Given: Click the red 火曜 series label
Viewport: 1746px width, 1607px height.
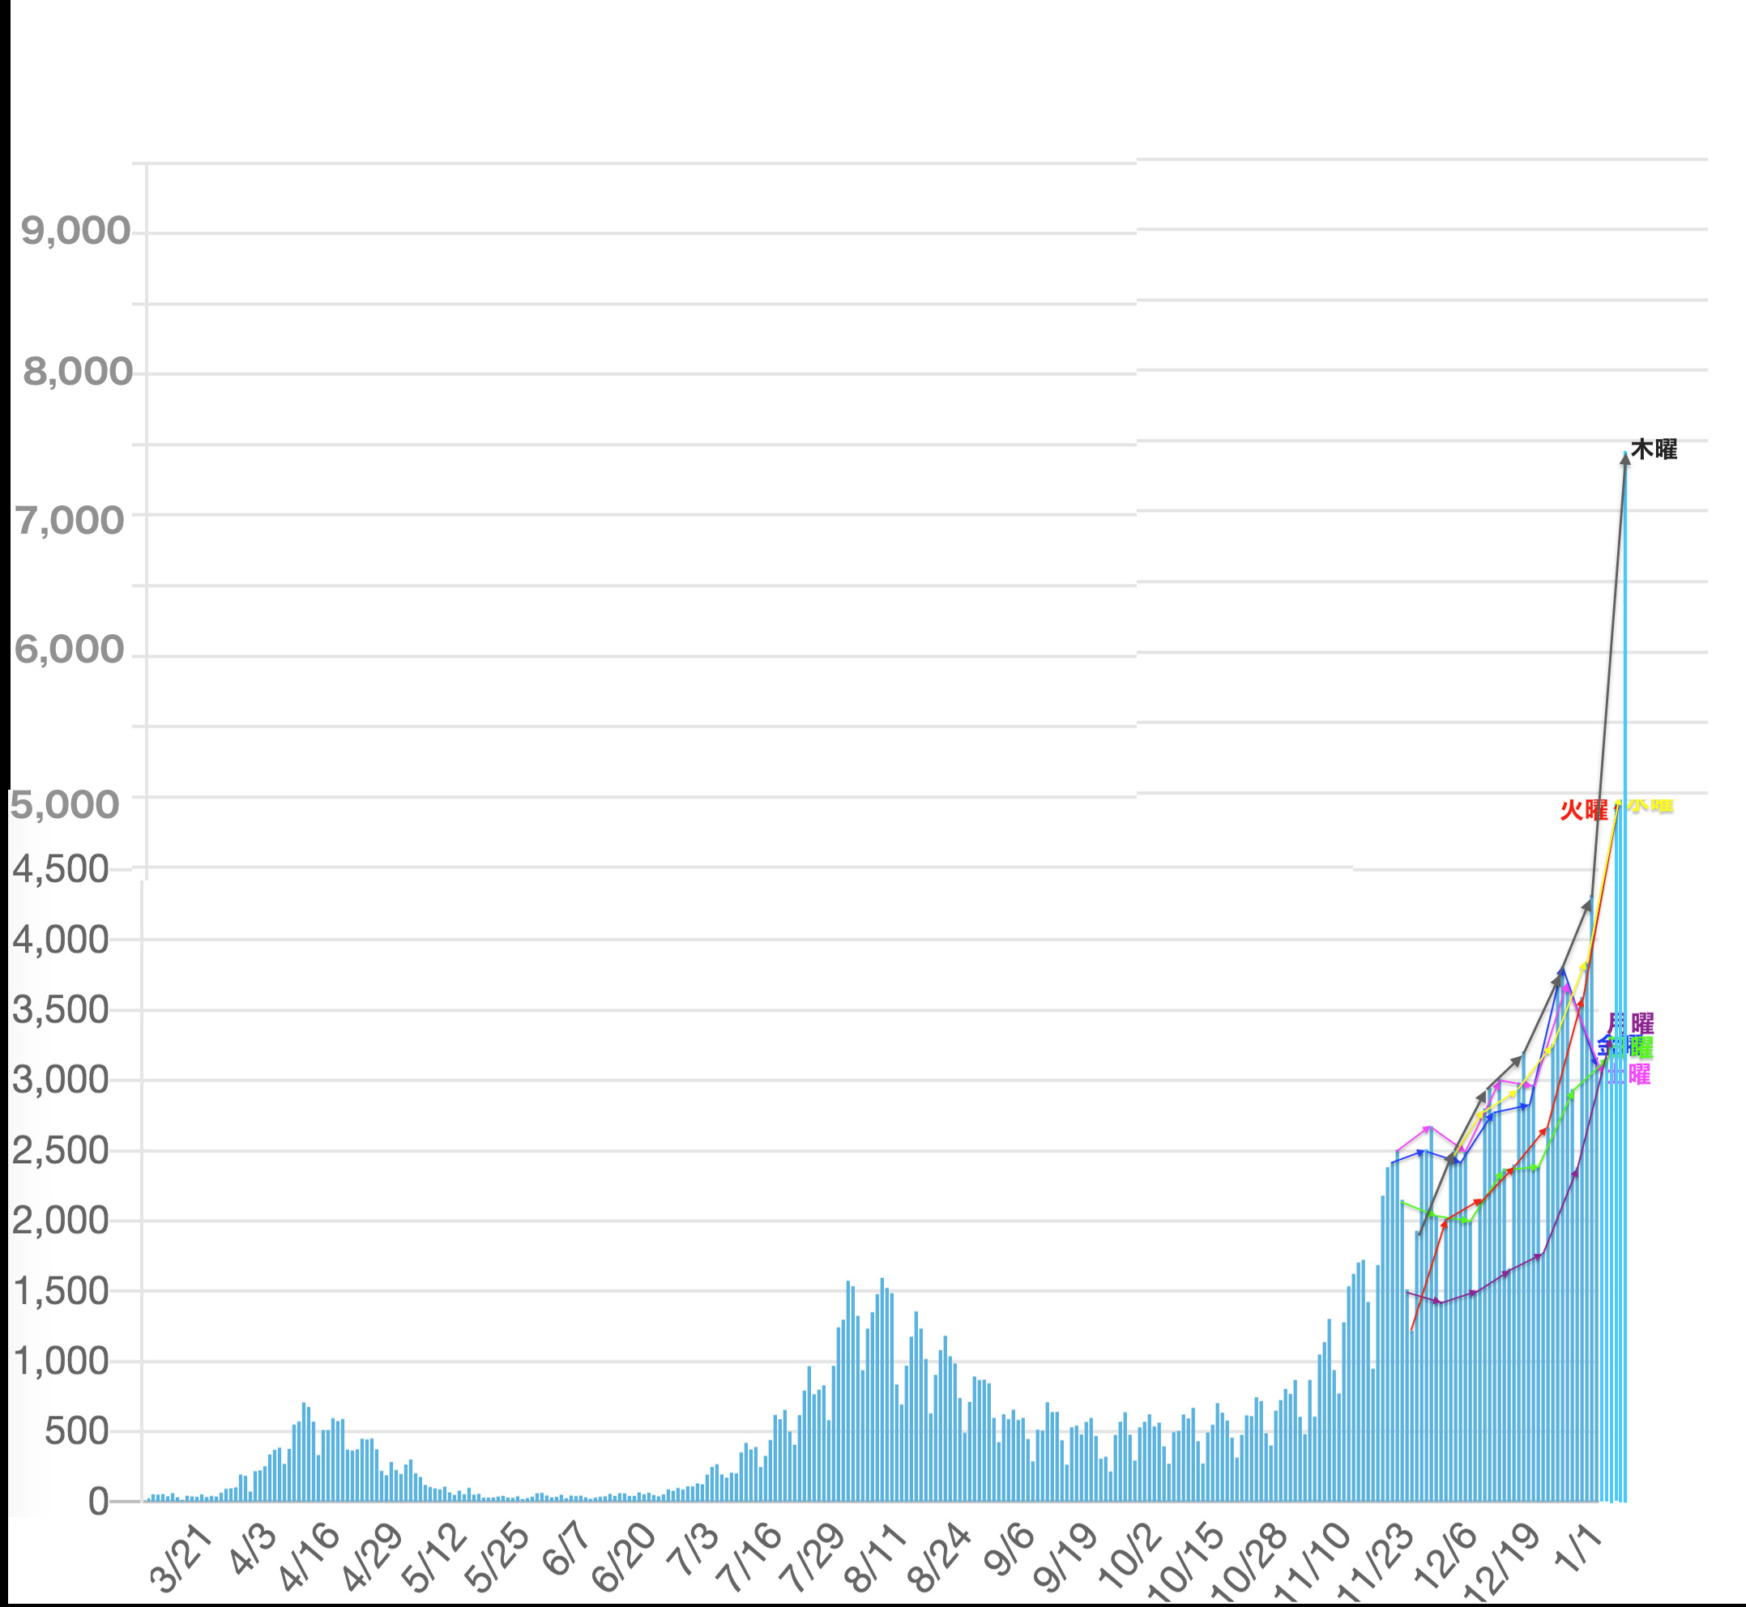Looking at the screenshot, I should point(1582,810).
